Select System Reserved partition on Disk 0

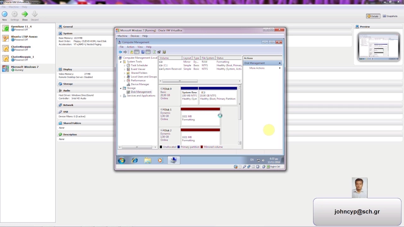click(189, 96)
